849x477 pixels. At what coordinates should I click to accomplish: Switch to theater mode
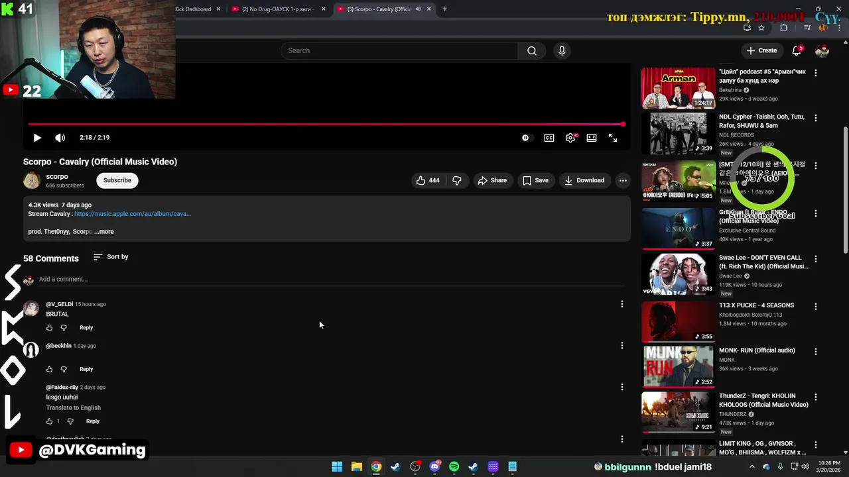(x=592, y=138)
